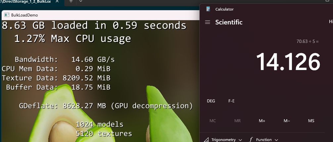Click the MR memory recall button
Viewport: 333px width, 142px height.
pyautogui.click(x=237, y=121)
